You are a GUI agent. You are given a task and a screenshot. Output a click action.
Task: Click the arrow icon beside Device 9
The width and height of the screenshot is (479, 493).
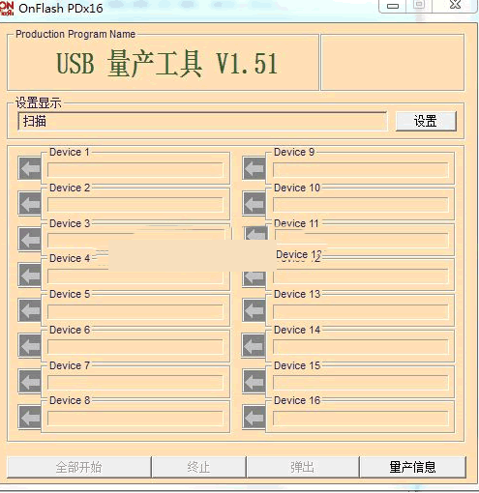click(254, 168)
